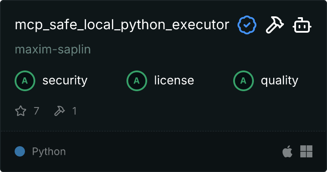This screenshot has width=327, height=172.
Task: Click the star count number 7
Action: coord(37,111)
